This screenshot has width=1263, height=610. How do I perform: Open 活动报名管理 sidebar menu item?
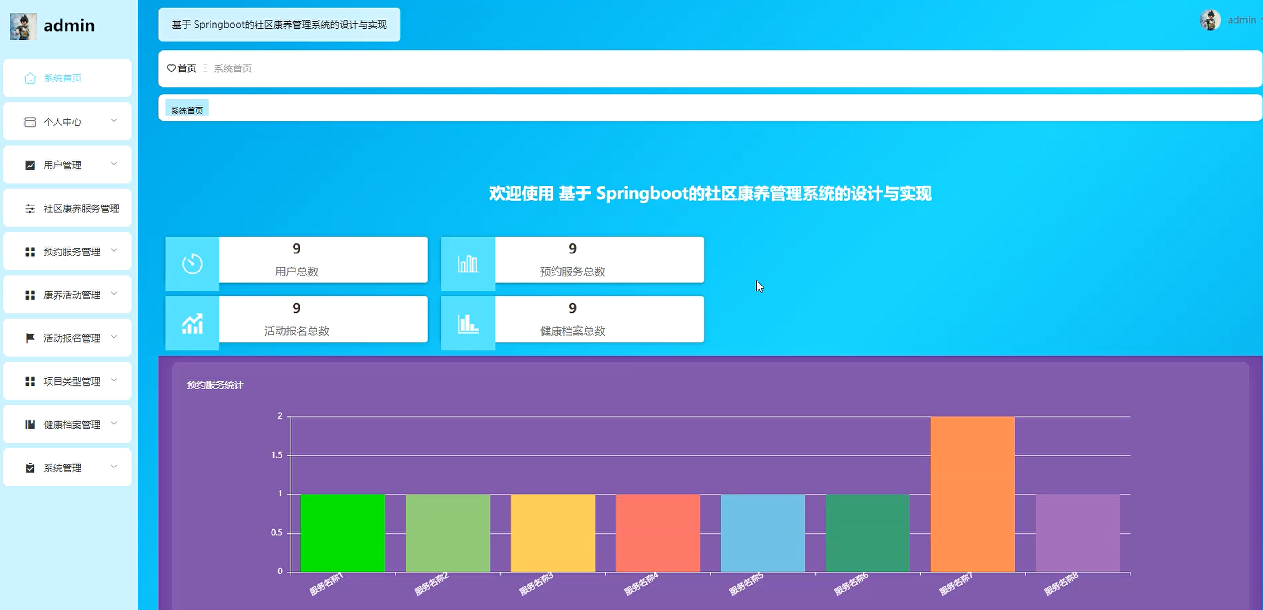click(67, 338)
